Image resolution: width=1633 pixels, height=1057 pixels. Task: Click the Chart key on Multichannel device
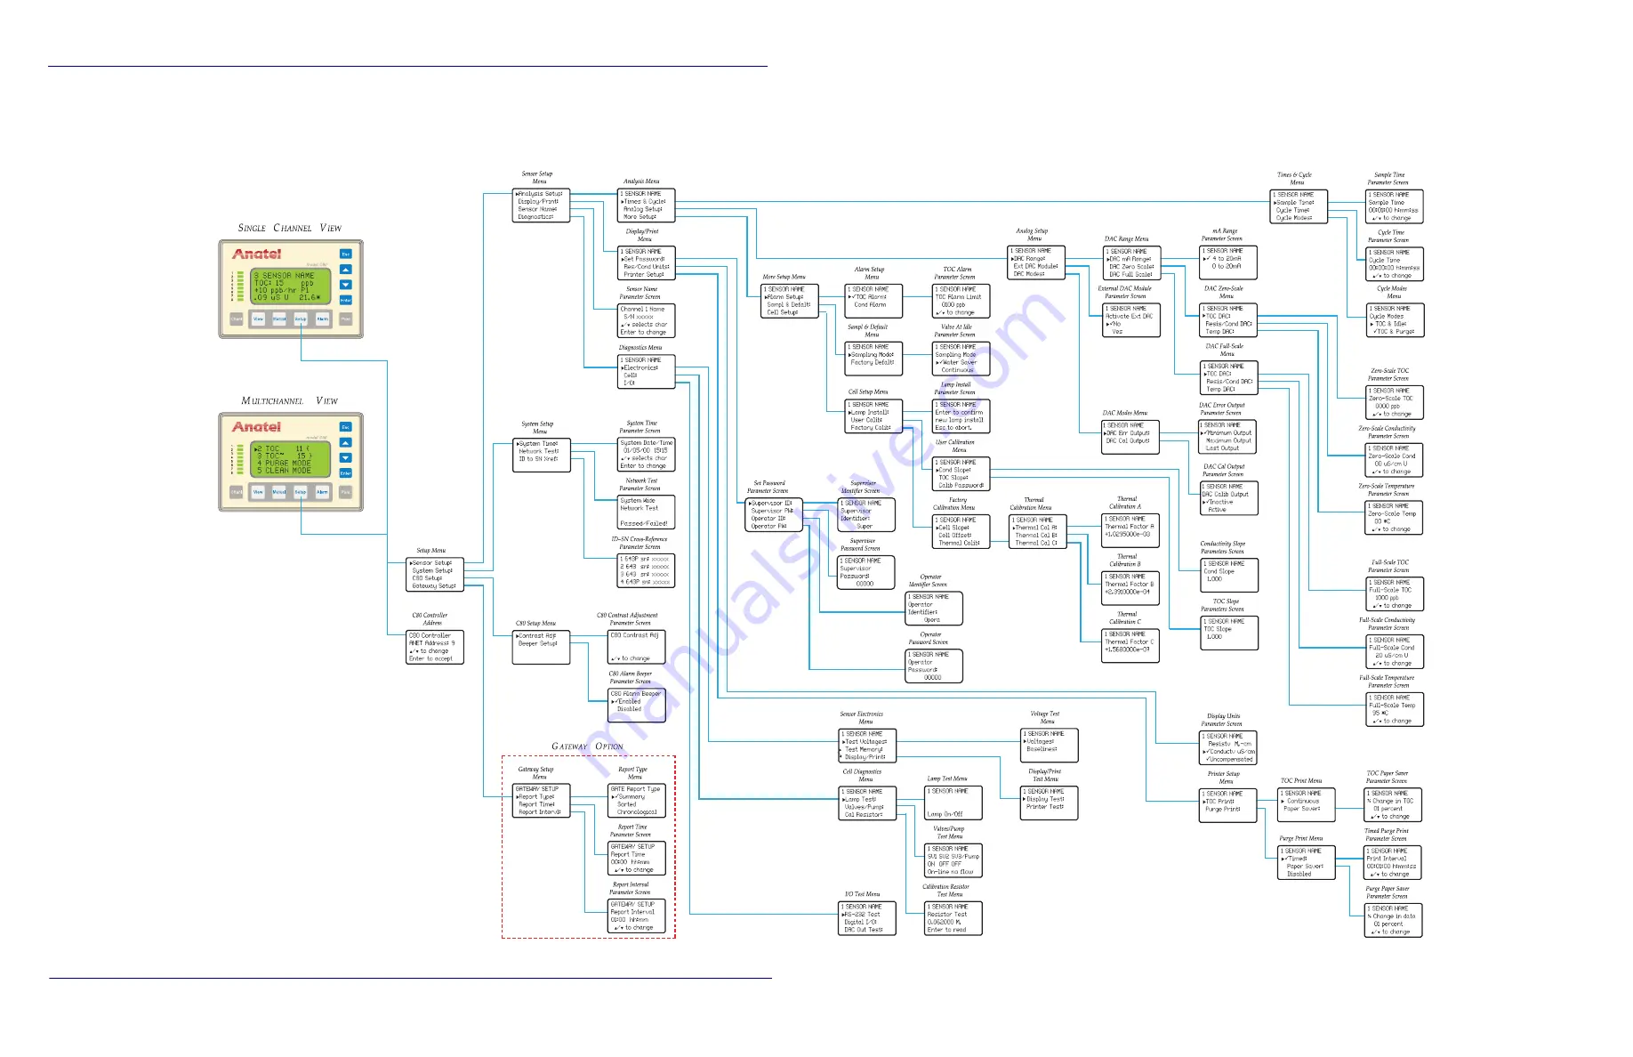click(237, 491)
